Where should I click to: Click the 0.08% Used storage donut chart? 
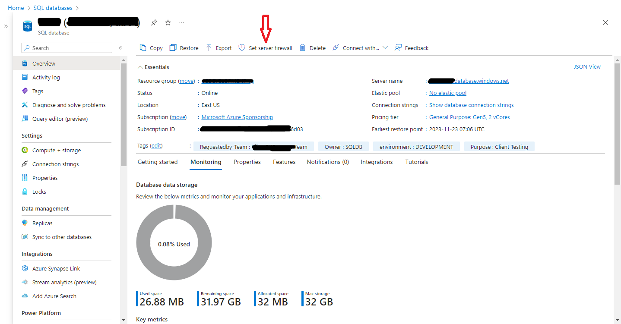[x=174, y=242]
